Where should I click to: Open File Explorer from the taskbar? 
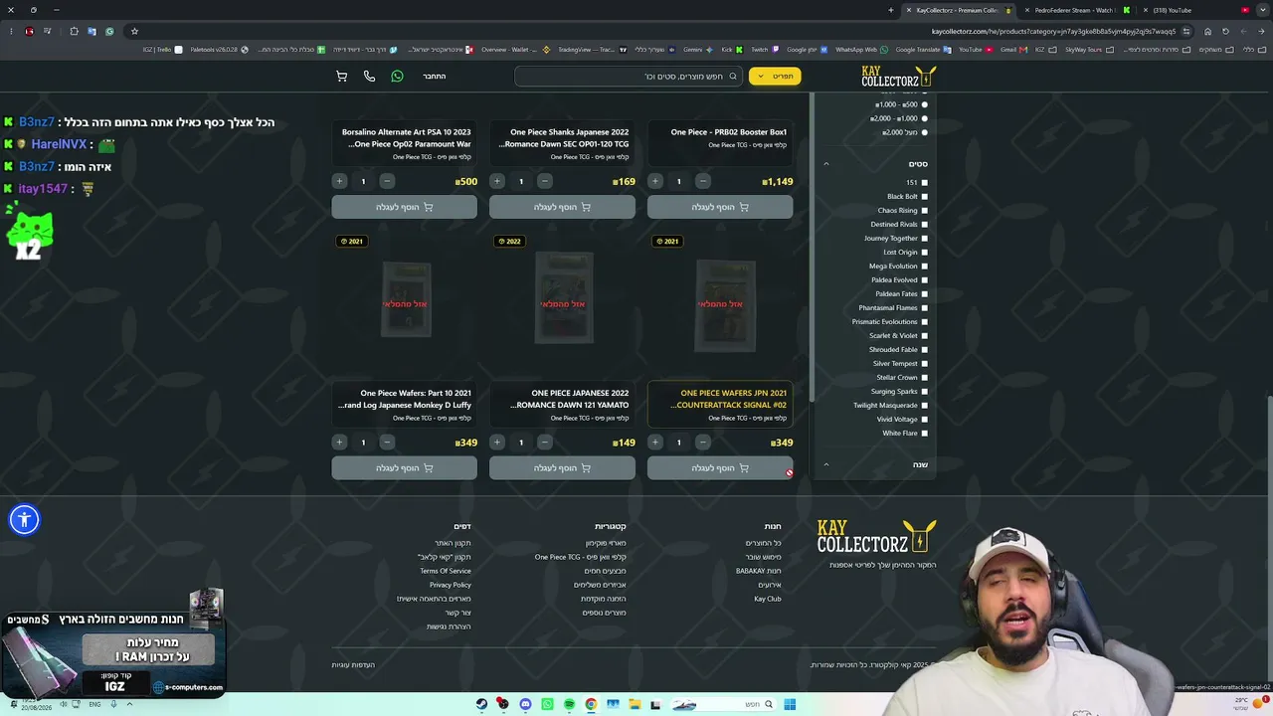tap(635, 704)
